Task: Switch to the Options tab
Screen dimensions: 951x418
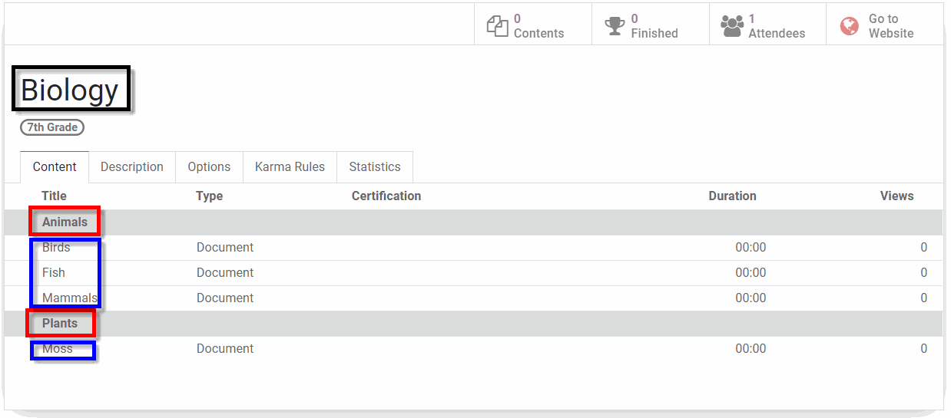Action: [x=209, y=166]
